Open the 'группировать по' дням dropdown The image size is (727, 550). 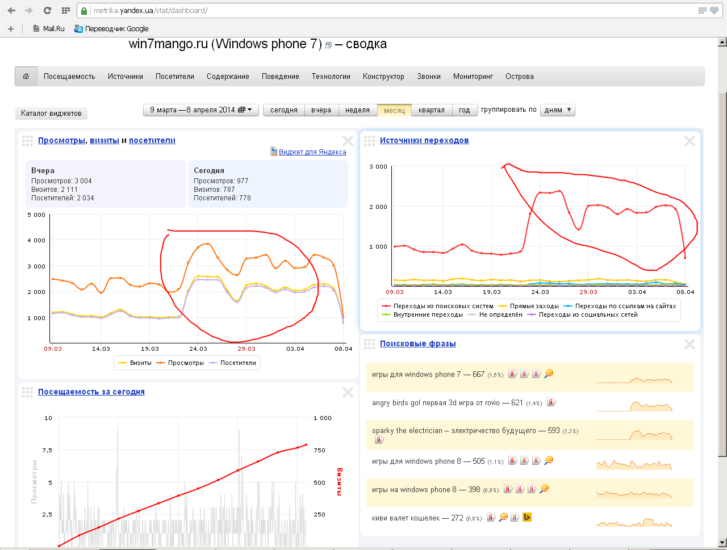558,110
